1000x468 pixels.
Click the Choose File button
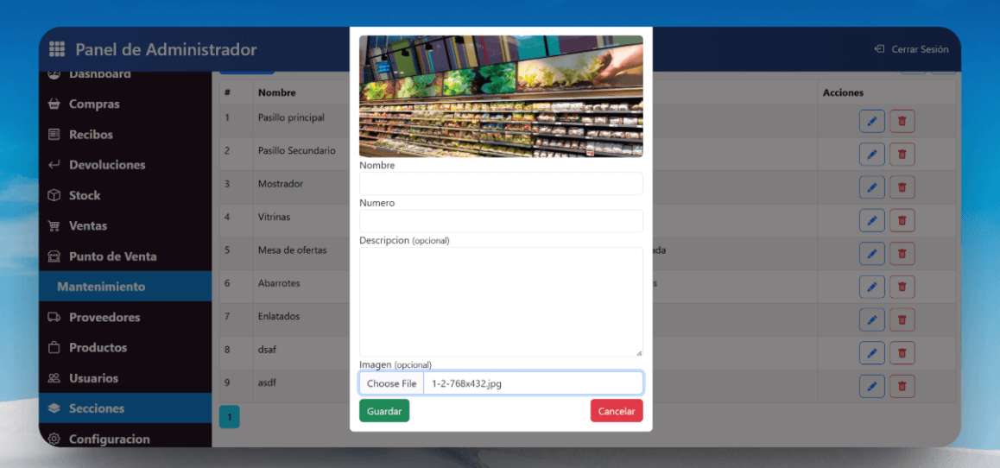point(391,383)
